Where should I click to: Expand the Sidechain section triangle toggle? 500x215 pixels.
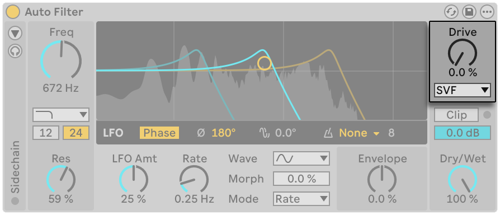pyautogui.click(x=15, y=33)
